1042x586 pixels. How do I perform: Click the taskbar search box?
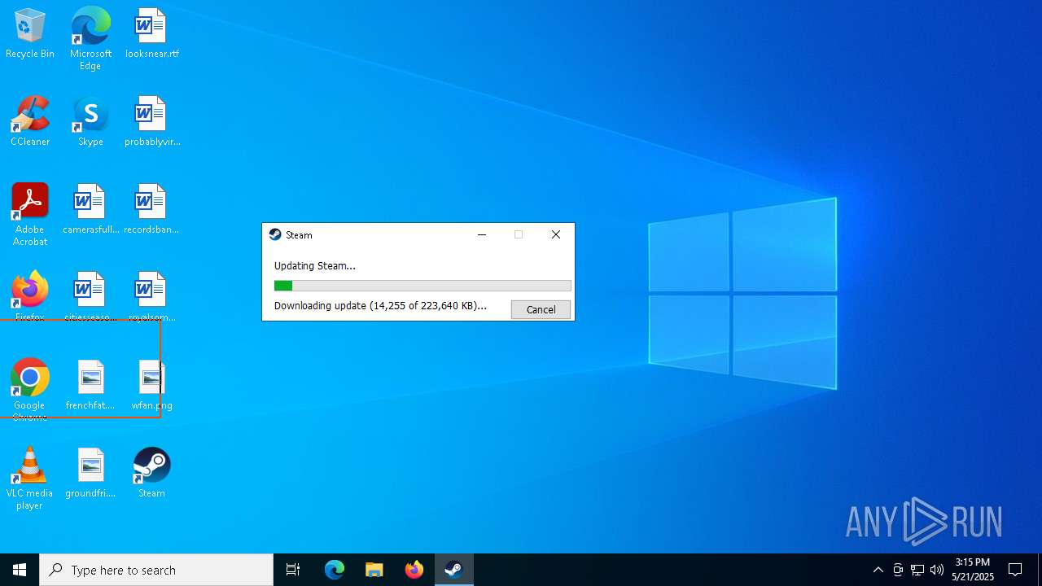[156, 570]
